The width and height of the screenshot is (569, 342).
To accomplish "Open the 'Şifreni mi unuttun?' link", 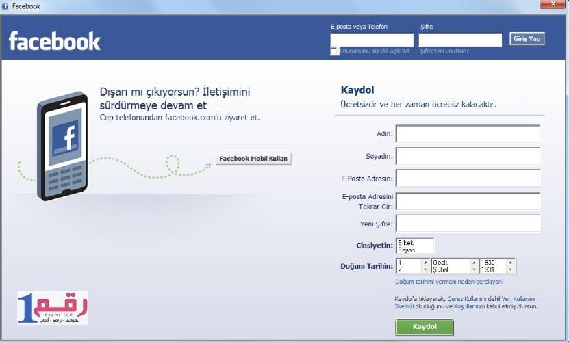I will [444, 51].
